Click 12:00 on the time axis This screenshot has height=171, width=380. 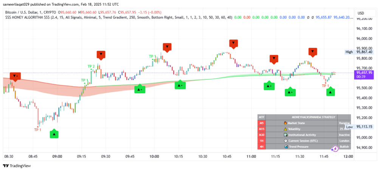click(349, 157)
